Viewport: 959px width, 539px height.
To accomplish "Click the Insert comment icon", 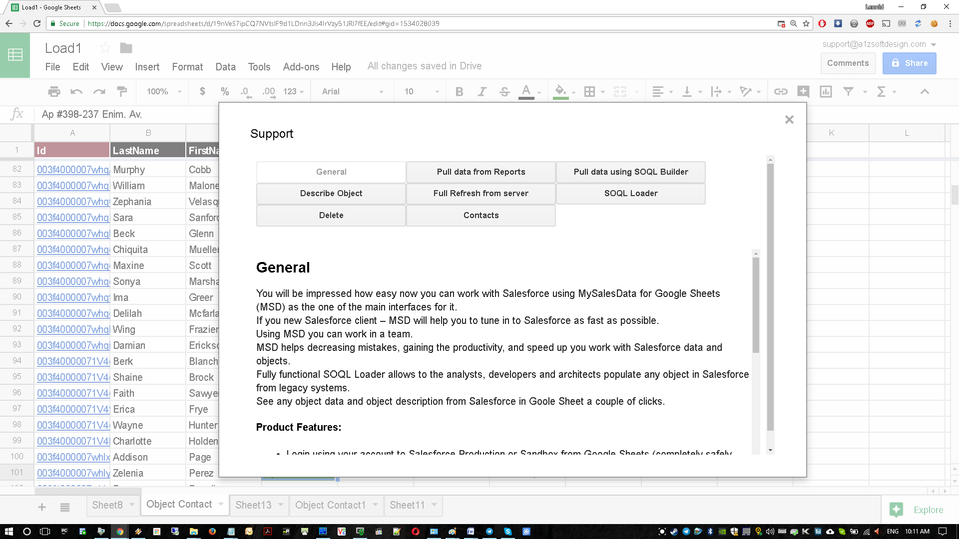I will [803, 91].
